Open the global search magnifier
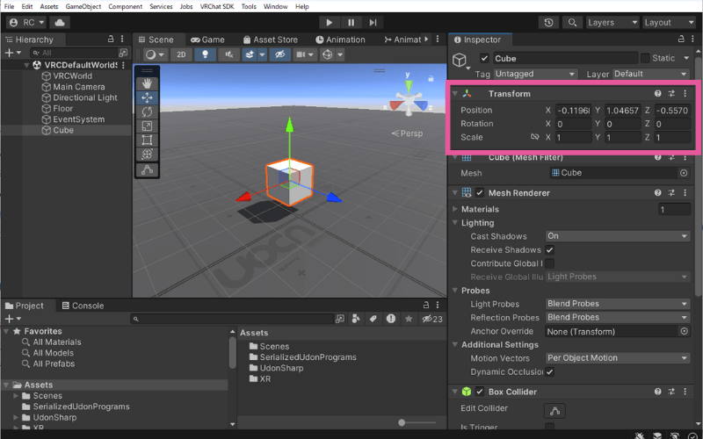The height and width of the screenshot is (439, 703). click(x=572, y=23)
